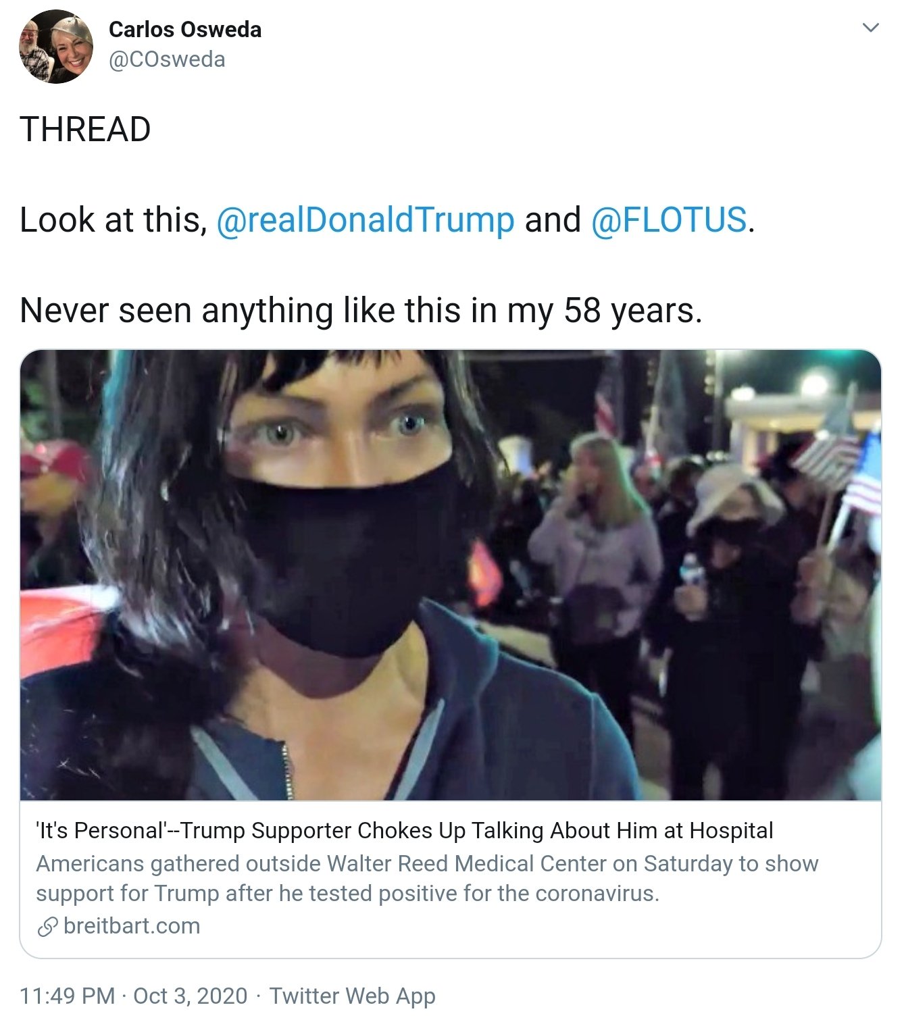904x1024 pixels.
Task: Open the 11:49 PM timestamp
Action: [68, 996]
